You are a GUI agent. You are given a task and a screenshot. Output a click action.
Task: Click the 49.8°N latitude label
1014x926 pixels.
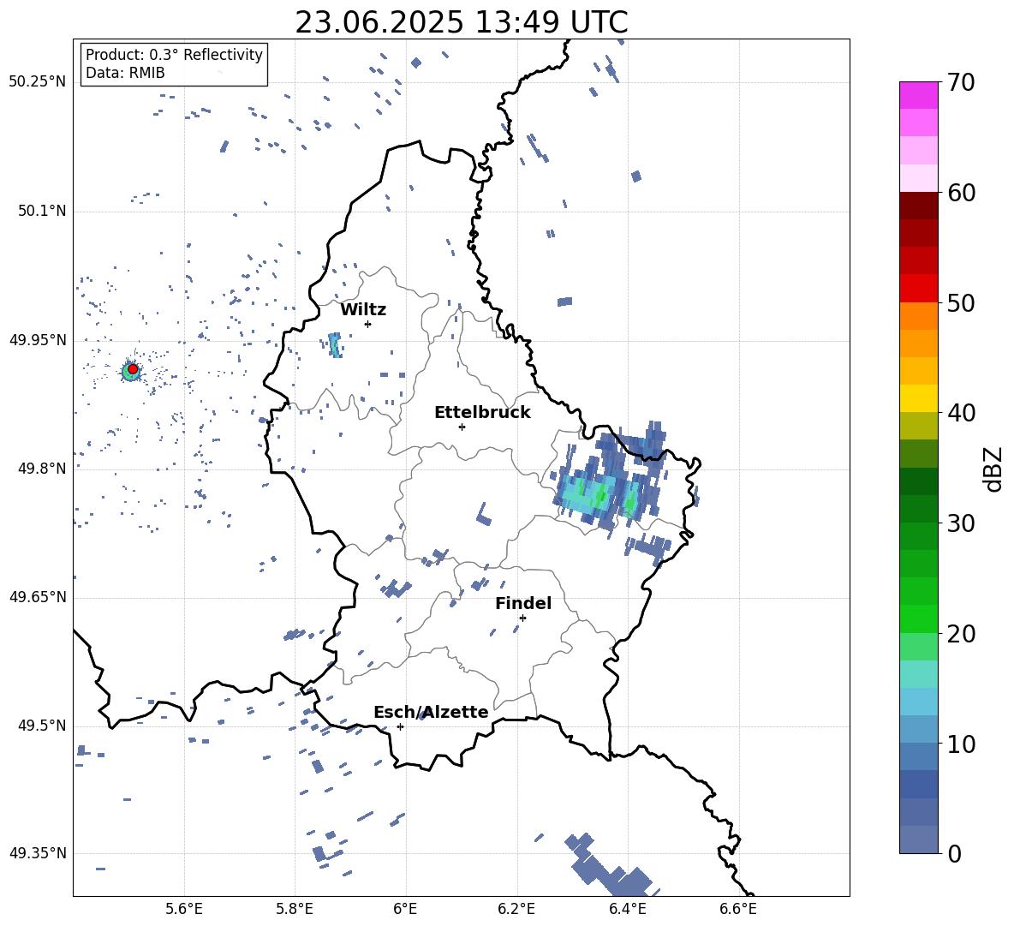coord(42,469)
